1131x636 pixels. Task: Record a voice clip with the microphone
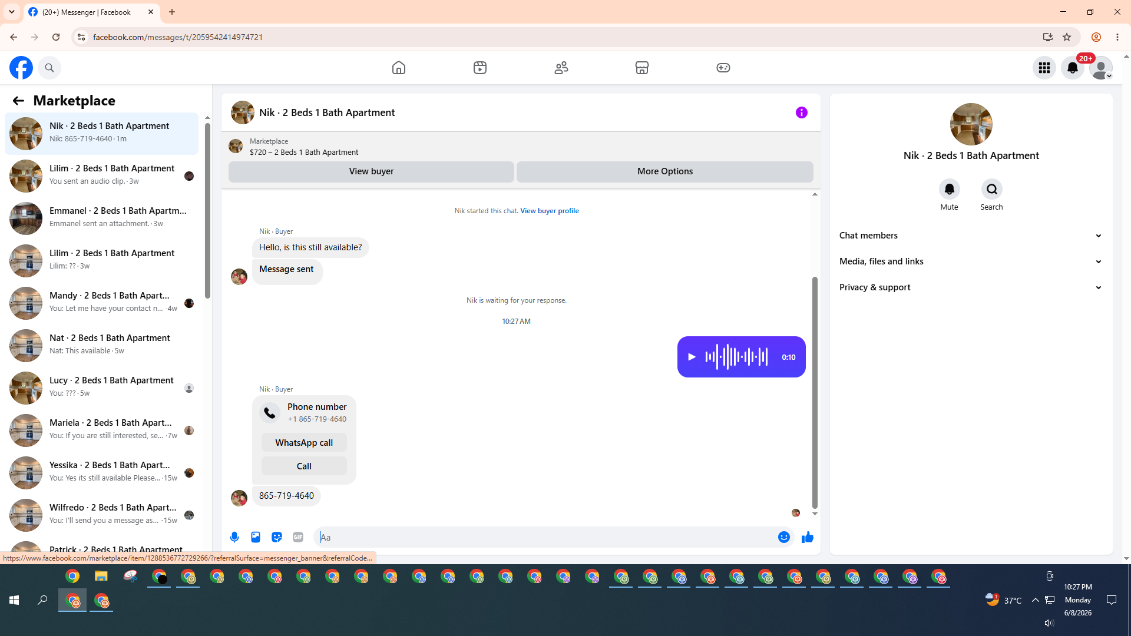[x=234, y=537]
